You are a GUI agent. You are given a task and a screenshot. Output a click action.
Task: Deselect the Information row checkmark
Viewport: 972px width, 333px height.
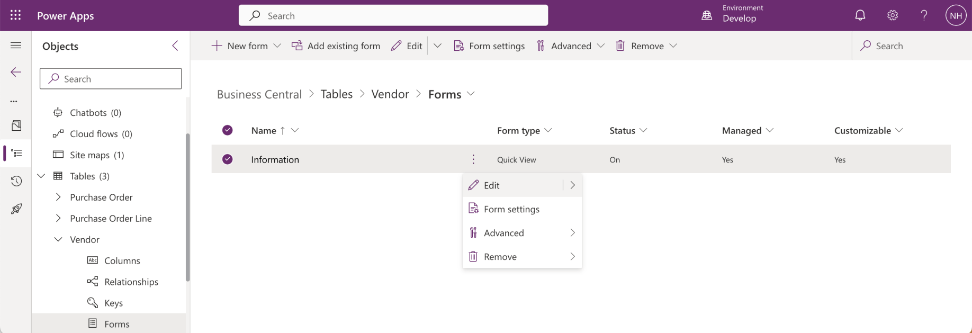coord(228,159)
